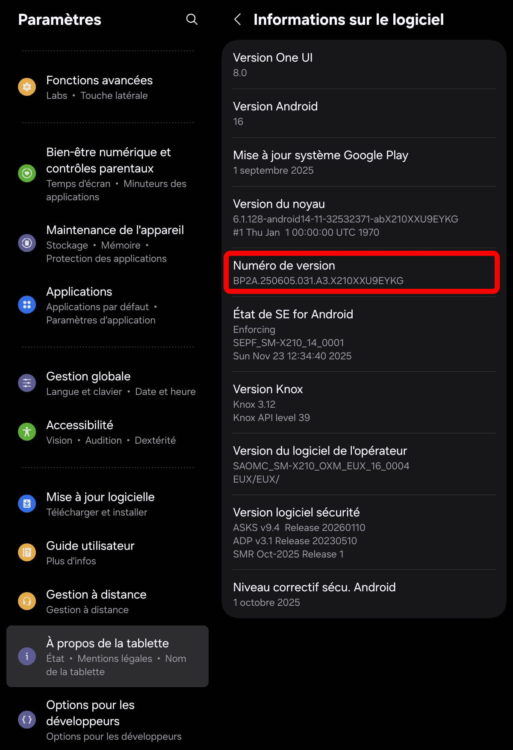Tap the Version Knox entry
The height and width of the screenshot is (750, 513).
pyautogui.click(x=364, y=403)
